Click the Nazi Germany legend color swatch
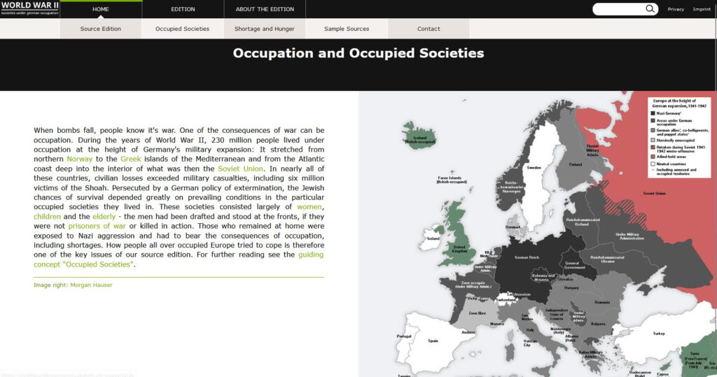This screenshot has width=717, height=377. [x=653, y=113]
